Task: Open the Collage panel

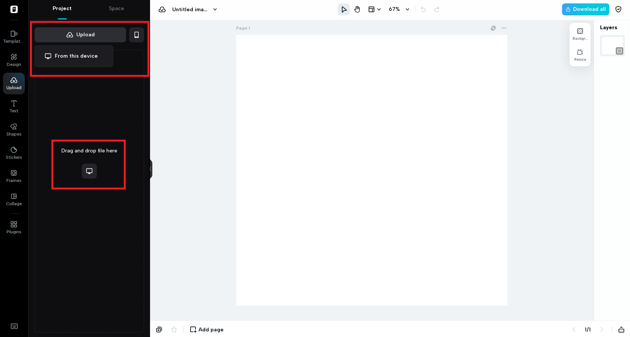Action: pos(14,199)
